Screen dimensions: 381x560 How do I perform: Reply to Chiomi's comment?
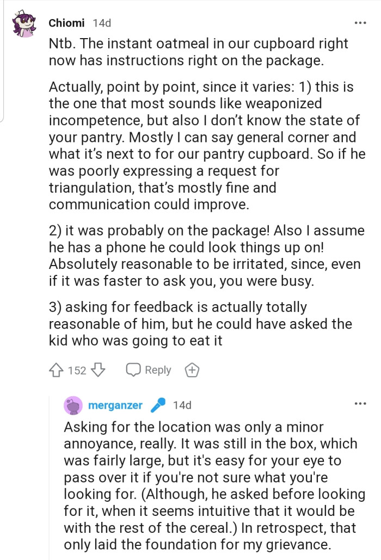coord(149,370)
